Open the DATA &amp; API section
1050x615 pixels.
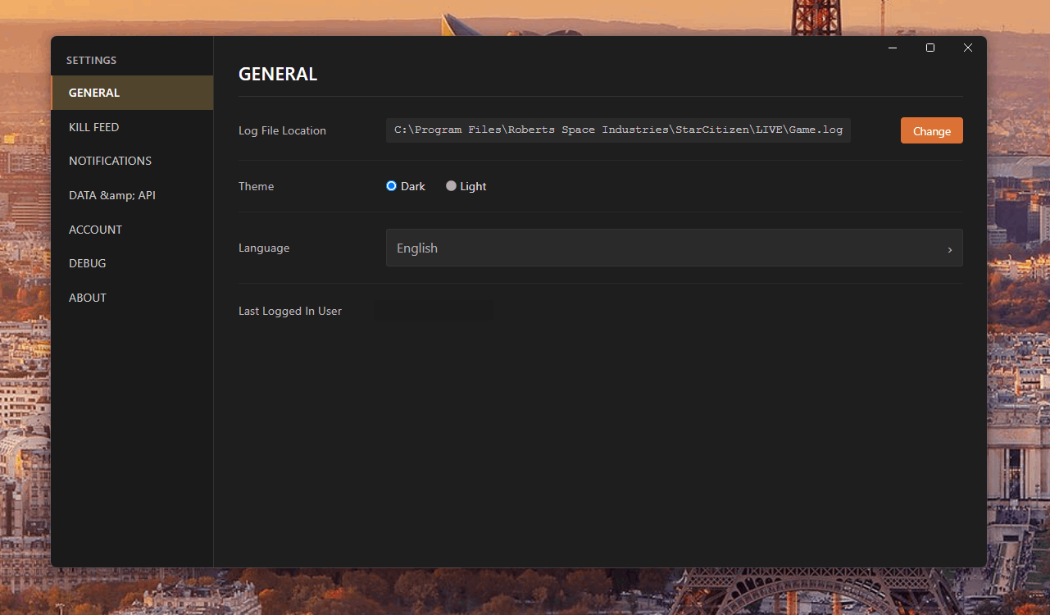[x=132, y=195]
